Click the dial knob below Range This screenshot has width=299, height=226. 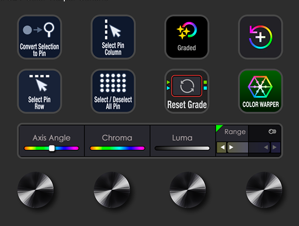(x=264, y=190)
